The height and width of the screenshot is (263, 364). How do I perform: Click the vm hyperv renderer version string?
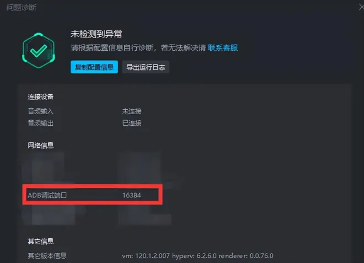[198, 256]
